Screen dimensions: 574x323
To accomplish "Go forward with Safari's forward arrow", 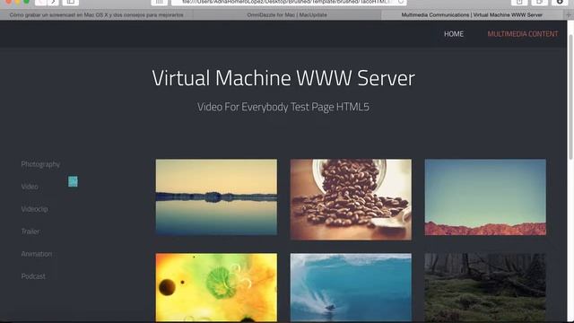I will (x=53, y=2).
